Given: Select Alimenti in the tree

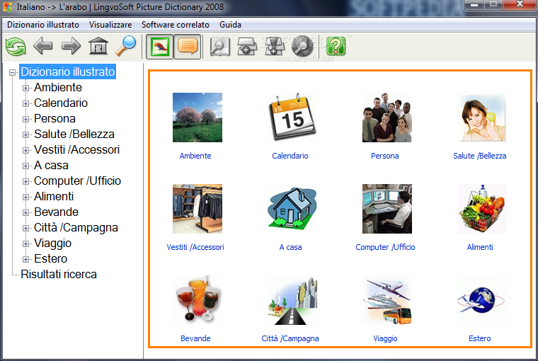Looking at the screenshot, I should pyautogui.click(x=54, y=196).
